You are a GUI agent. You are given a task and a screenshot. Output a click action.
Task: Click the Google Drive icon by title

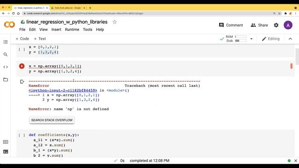23,22
